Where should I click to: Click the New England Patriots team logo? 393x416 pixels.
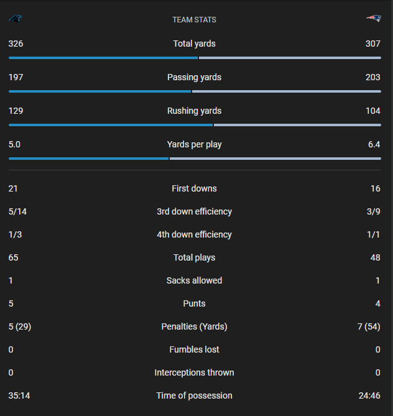point(374,19)
